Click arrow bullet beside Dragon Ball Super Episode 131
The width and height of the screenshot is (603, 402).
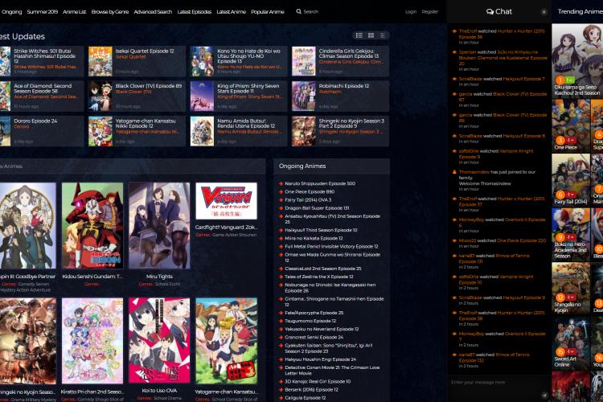(281, 208)
